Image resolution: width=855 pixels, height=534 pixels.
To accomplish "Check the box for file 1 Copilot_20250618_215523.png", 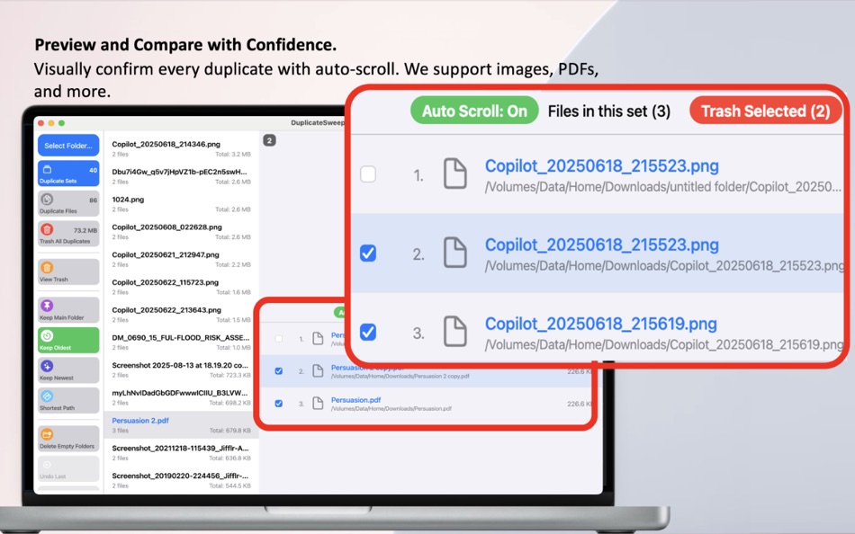I will [x=368, y=174].
